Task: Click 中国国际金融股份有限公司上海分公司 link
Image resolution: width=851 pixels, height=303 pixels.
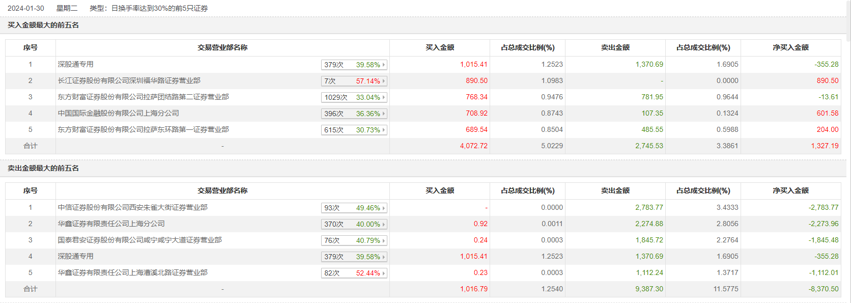Action: click(x=118, y=113)
